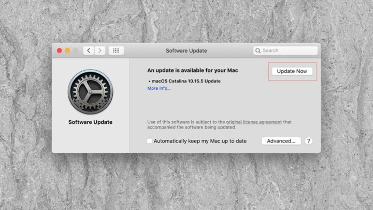Go forward with the right chevron button
The width and height of the screenshot is (373, 210).
point(100,51)
